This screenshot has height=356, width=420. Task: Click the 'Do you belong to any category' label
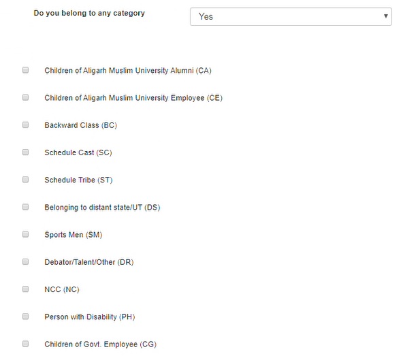tap(89, 13)
